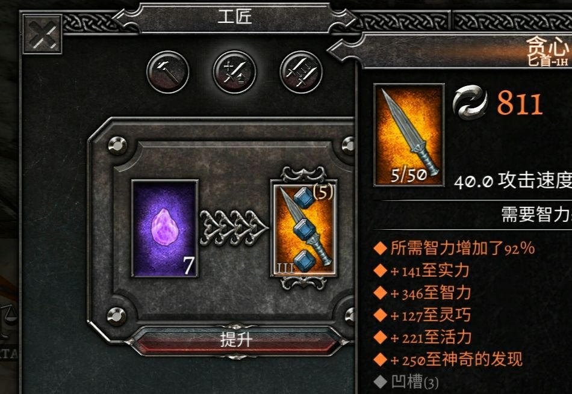Click the +346至智力 attribute line
Screen dimensions: 572x394
[x=423, y=294]
